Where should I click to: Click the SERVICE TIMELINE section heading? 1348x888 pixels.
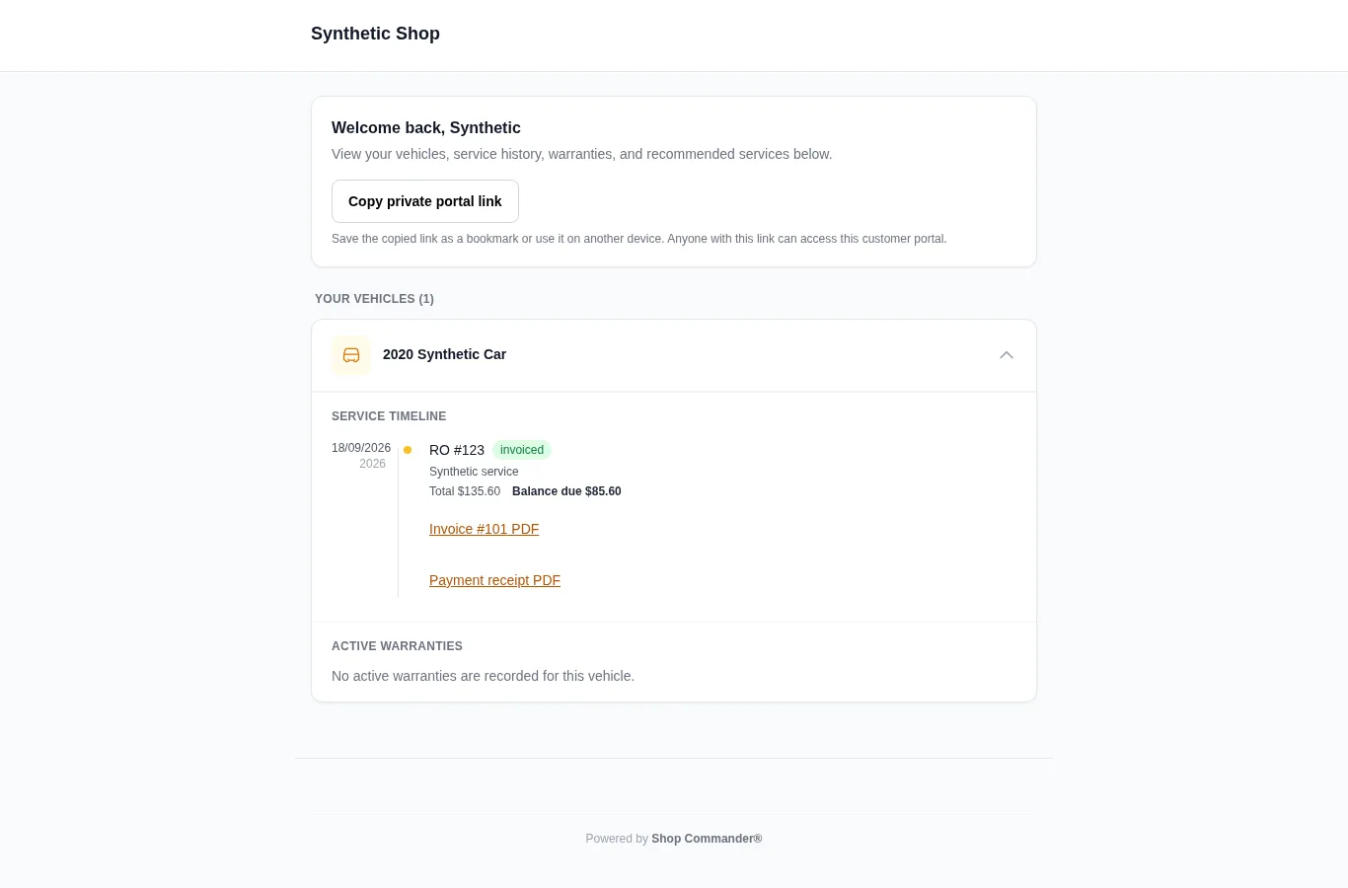pyautogui.click(x=389, y=416)
